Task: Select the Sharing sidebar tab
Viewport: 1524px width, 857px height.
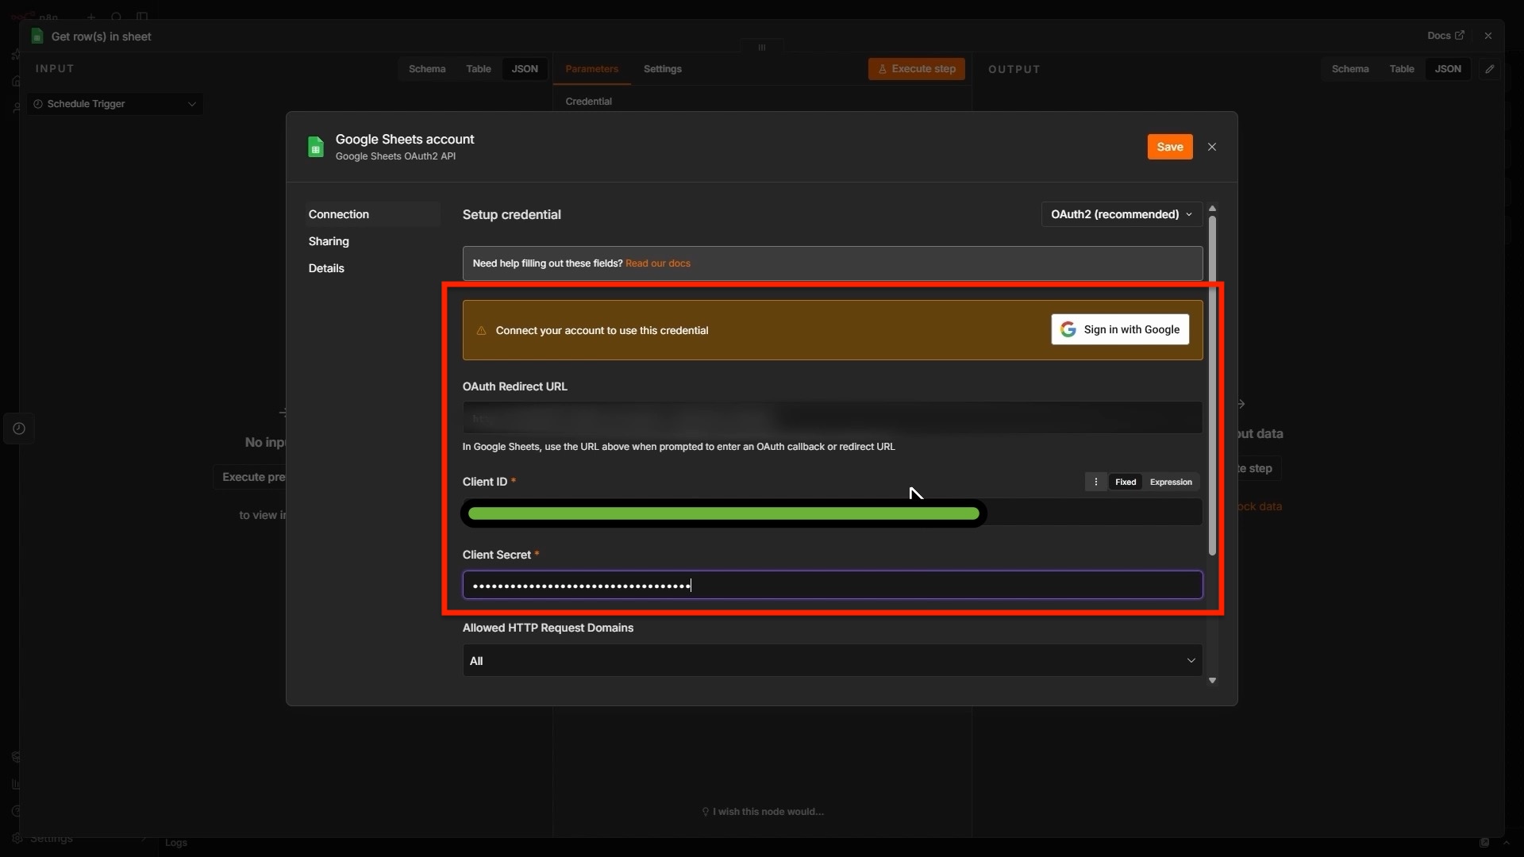Action: click(x=329, y=241)
